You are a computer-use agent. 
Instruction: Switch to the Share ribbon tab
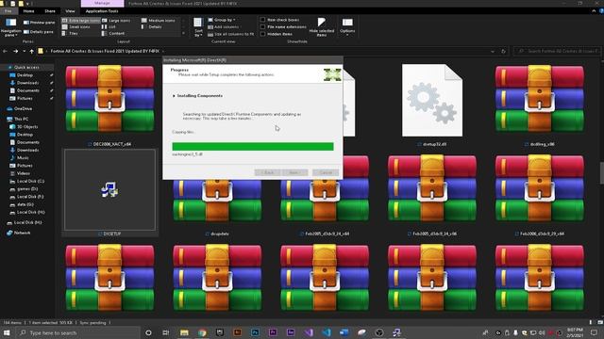coord(50,11)
